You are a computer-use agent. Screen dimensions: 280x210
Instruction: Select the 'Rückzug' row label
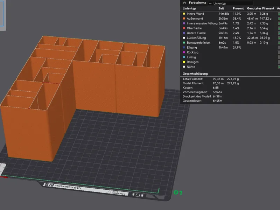pyautogui.click(x=192, y=52)
